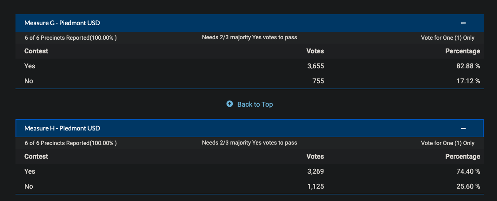497x201 pixels.
Task: Select the 1,125 votes value
Action: click(x=316, y=186)
